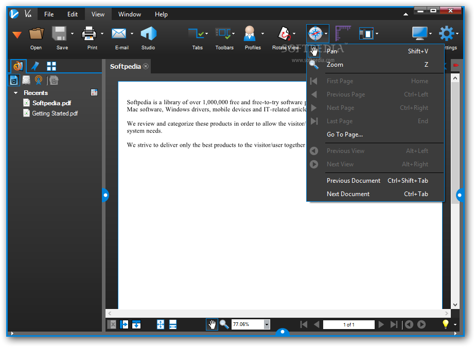
Task: Click the Open folder icon
Action: point(36,34)
